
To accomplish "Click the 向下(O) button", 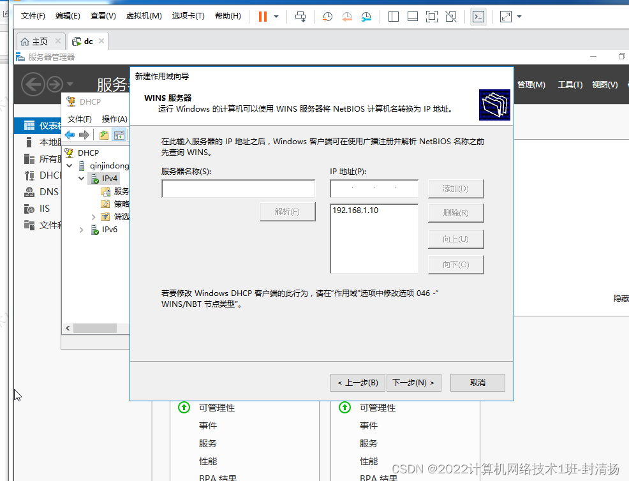I will [x=455, y=265].
